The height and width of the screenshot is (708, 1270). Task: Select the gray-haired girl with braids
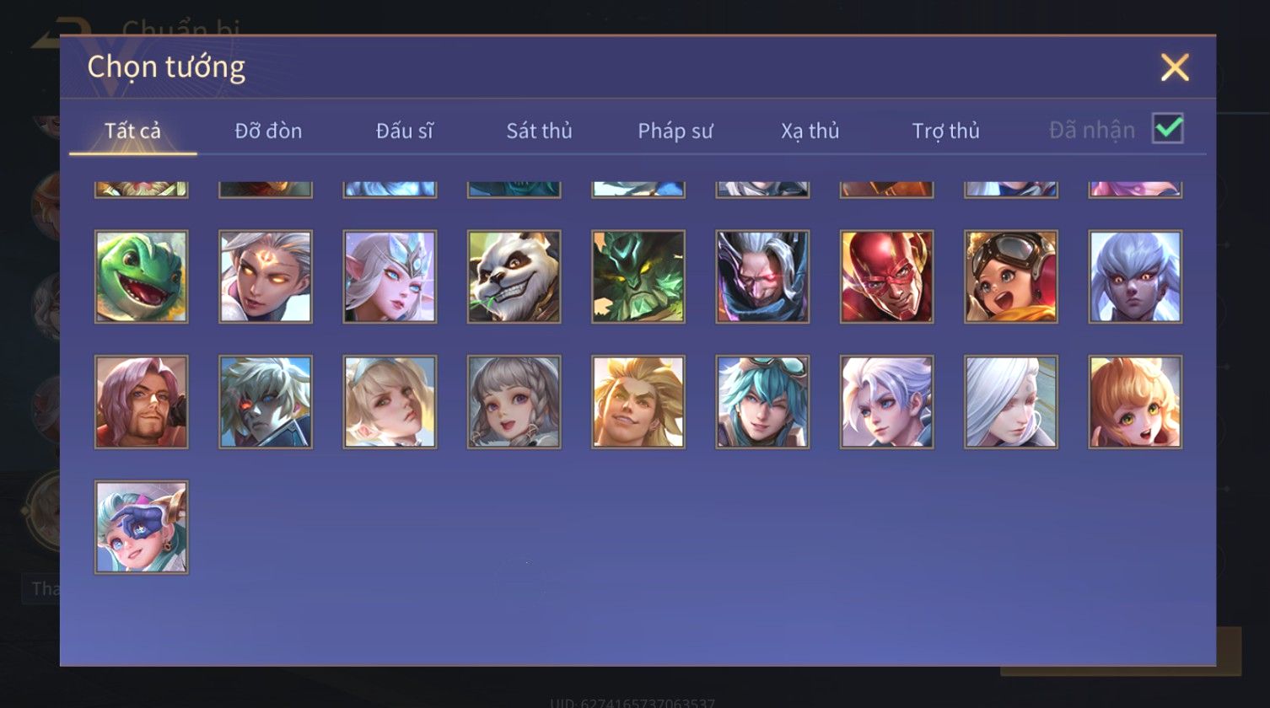point(514,401)
